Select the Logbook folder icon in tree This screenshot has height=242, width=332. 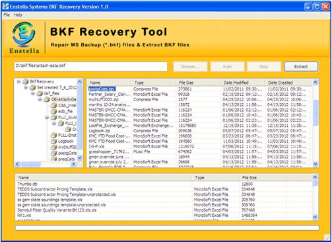click(54, 141)
